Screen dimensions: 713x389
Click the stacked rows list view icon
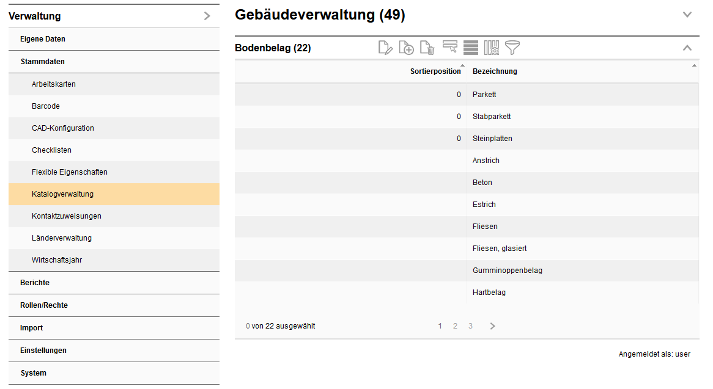[x=470, y=48]
